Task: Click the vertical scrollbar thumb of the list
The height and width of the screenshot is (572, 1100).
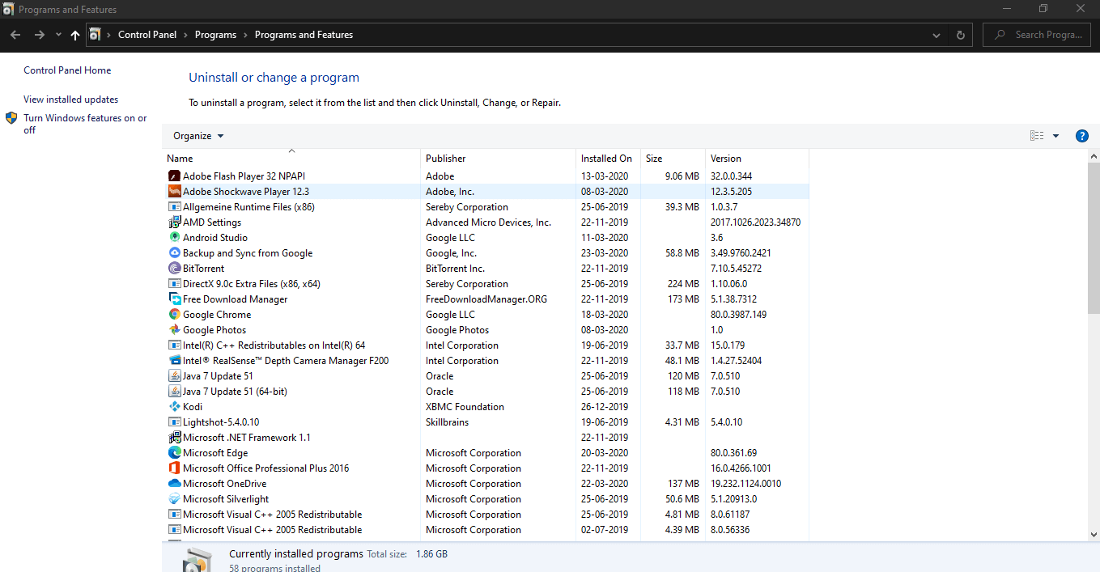Action: click(1094, 238)
